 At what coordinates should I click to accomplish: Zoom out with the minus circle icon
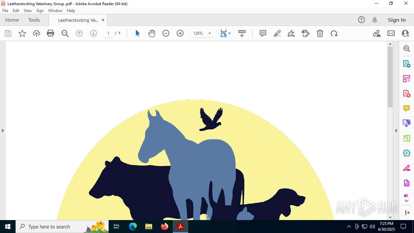(166, 33)
